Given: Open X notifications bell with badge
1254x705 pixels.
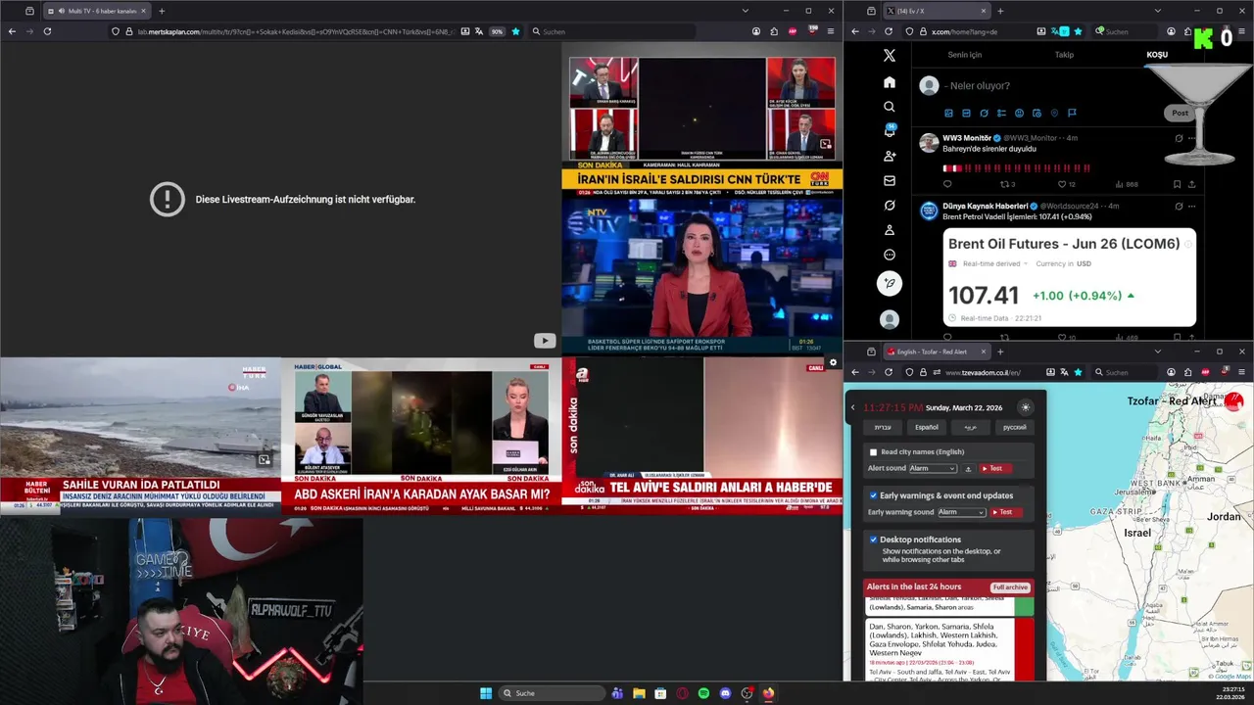Looking at the screenshot, I should point(890,131).
